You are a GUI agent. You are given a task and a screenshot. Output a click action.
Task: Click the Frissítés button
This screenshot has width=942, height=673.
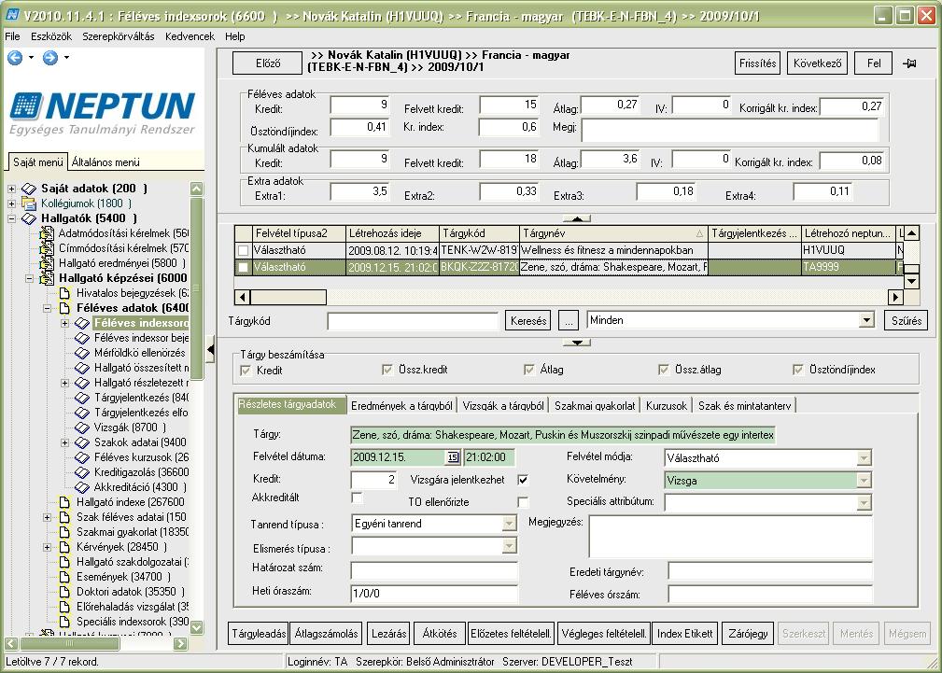(x=757, y=63)
